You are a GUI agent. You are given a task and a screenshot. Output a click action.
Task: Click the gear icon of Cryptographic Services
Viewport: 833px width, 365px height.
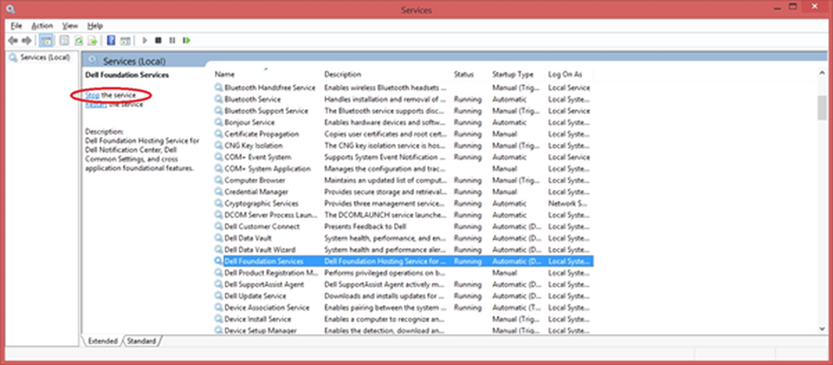tap(218, 203)
